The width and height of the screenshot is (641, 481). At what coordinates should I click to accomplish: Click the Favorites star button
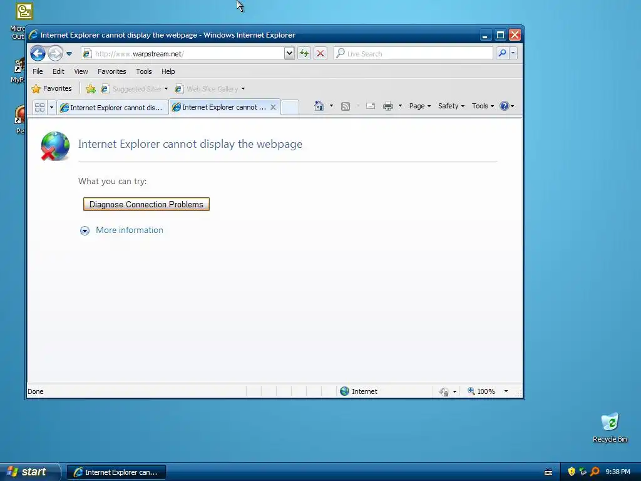[51, 88]
